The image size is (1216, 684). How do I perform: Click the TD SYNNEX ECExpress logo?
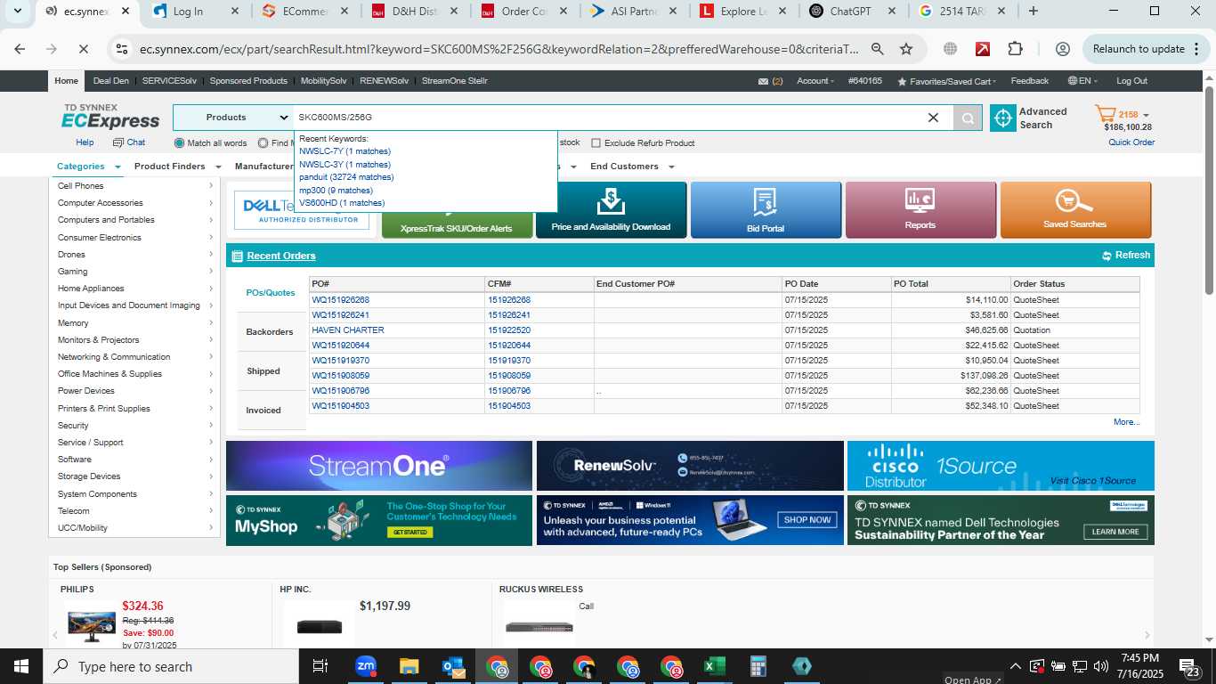coord(110,117)
